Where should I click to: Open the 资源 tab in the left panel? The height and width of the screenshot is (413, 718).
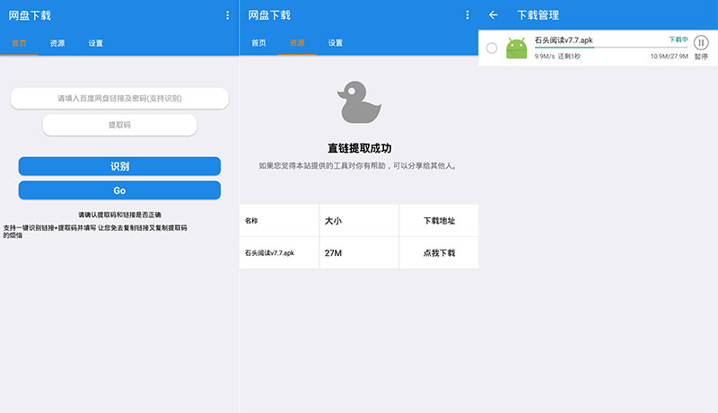tap(57, 43)
